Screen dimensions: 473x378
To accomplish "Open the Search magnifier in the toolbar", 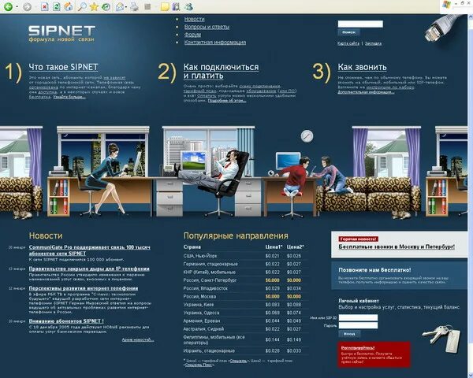I will [x=82, y=6].
